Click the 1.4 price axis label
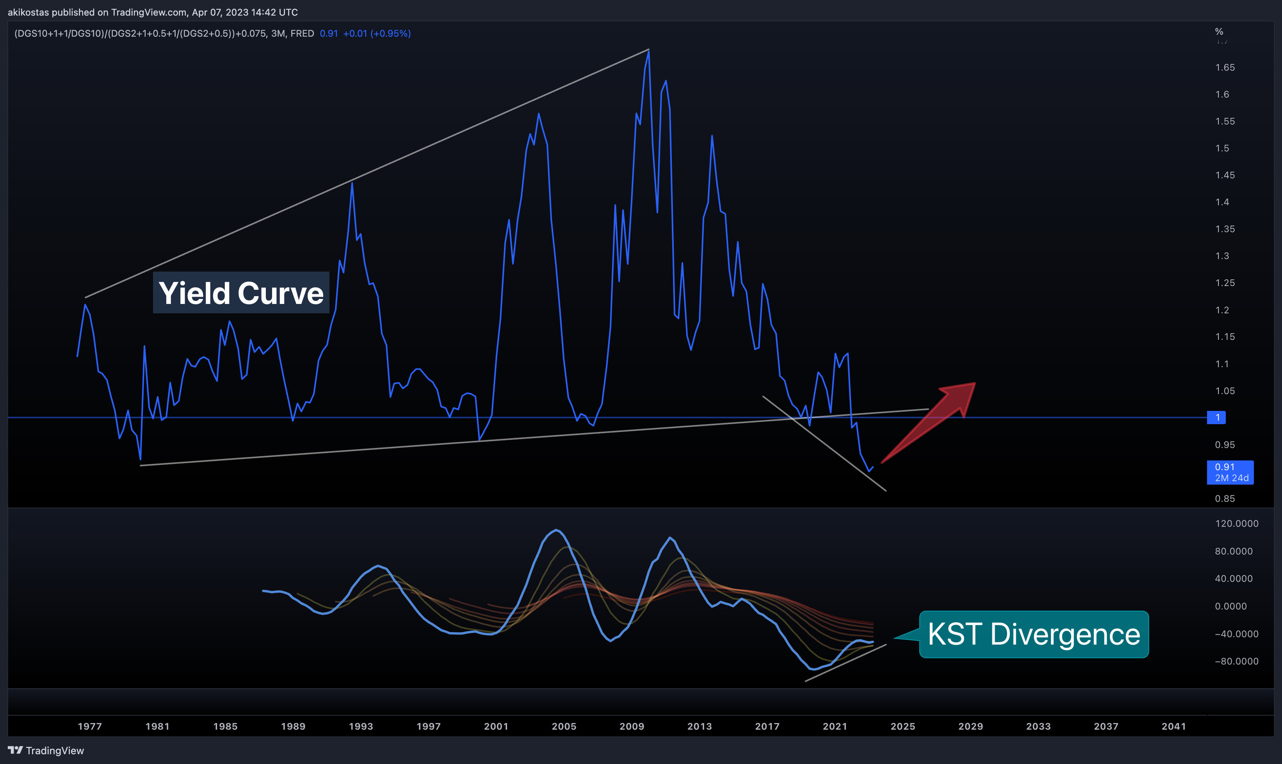Image resolution: width=1282 pixels, height=764 pixels. coord(1222,202)
